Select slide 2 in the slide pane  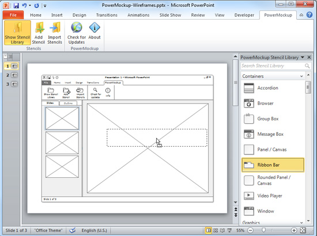point(12,75)
